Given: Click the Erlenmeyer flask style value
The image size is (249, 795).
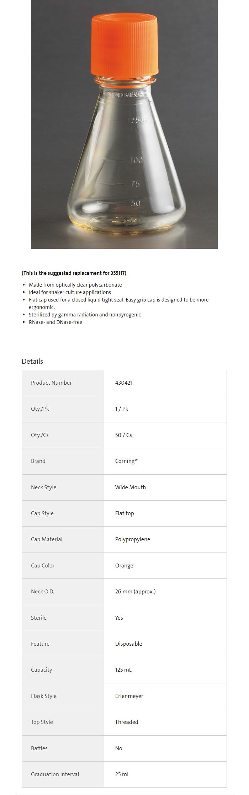Looking at the screenshot, I should point(129,696).
